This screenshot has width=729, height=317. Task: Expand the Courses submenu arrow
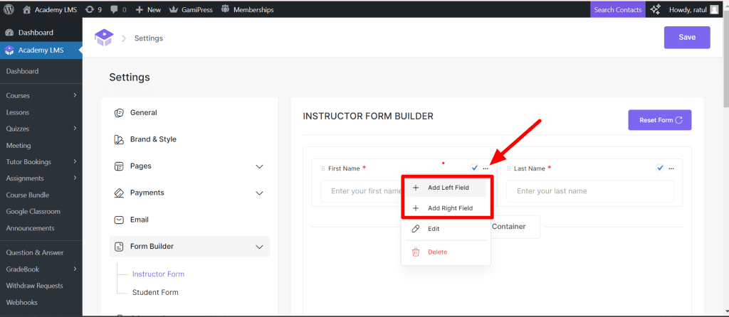75,95
